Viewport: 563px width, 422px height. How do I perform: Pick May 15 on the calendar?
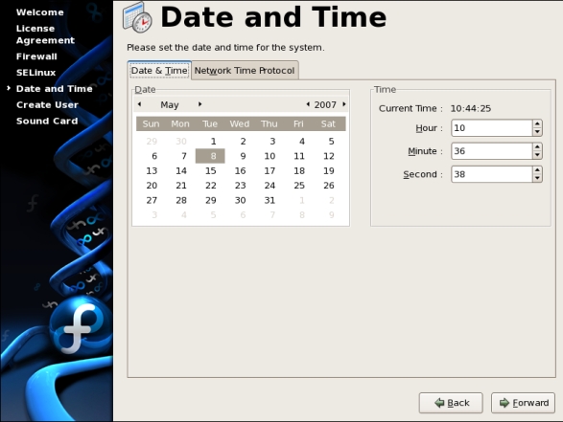[x=210, y=171]
